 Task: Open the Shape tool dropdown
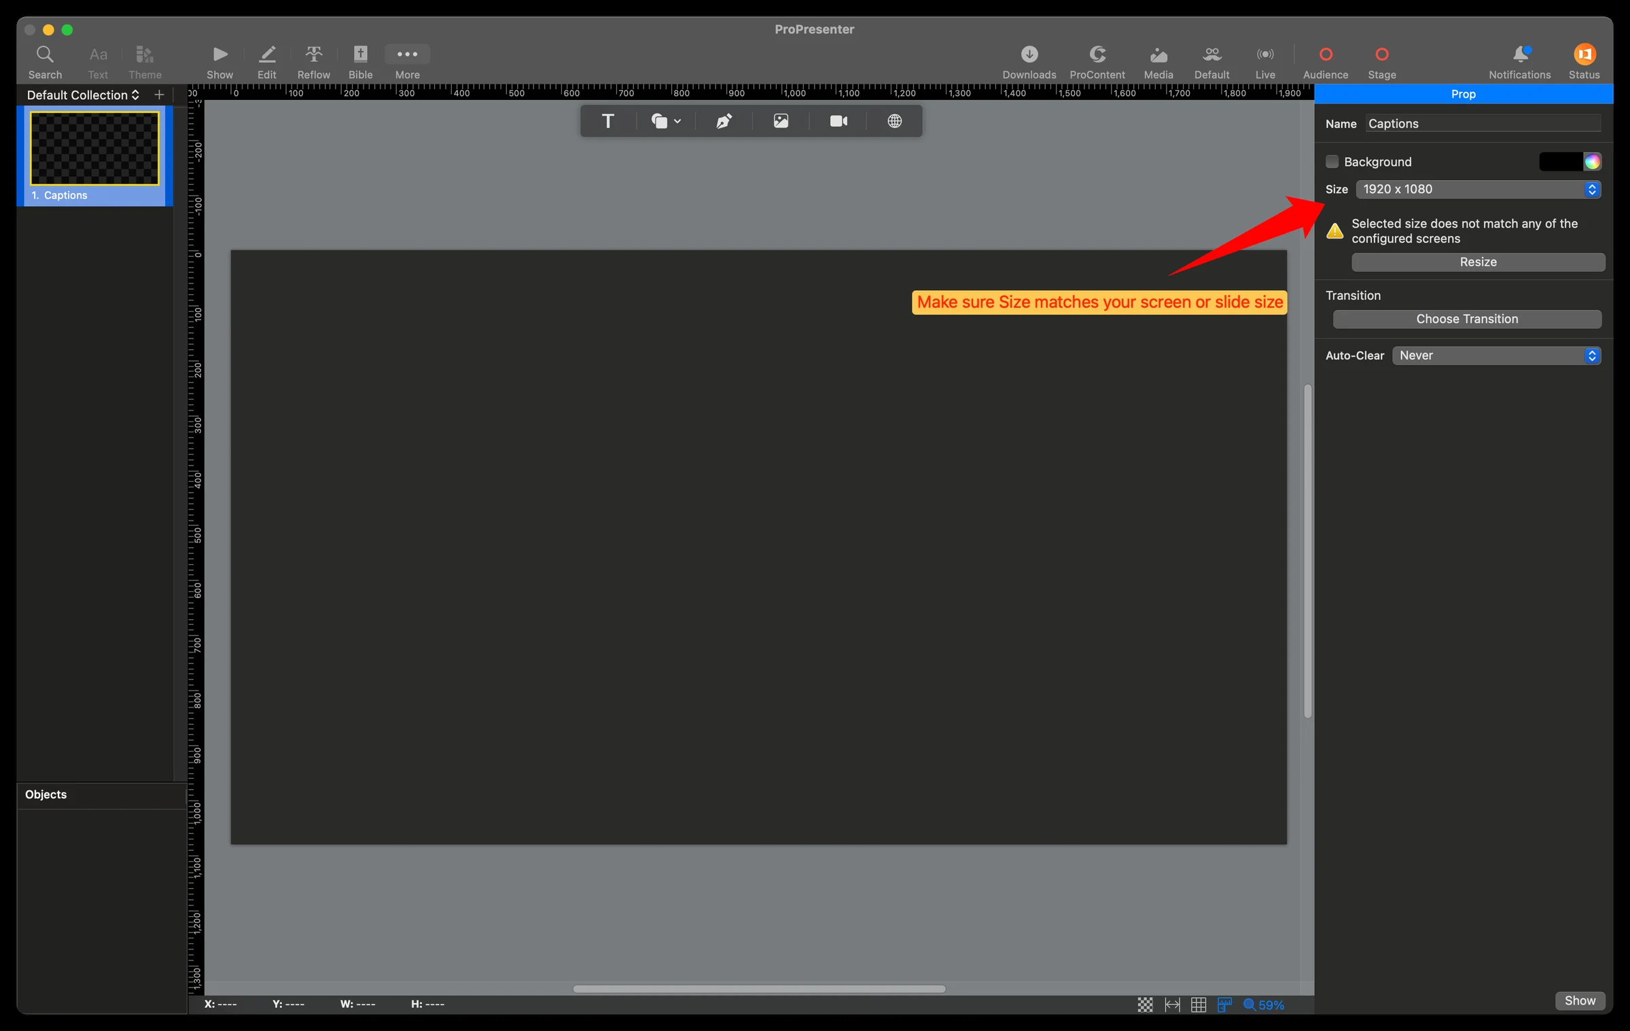665,121
